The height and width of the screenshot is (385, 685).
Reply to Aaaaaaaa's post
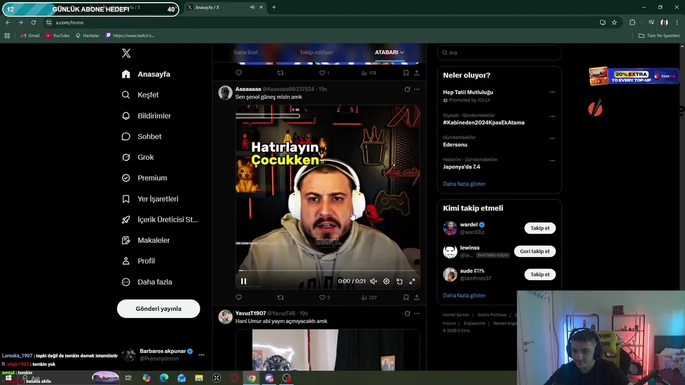[x=239, y=297]
